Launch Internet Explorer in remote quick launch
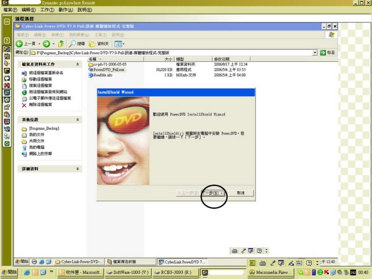372x279 pixels. tap(42, 262)
